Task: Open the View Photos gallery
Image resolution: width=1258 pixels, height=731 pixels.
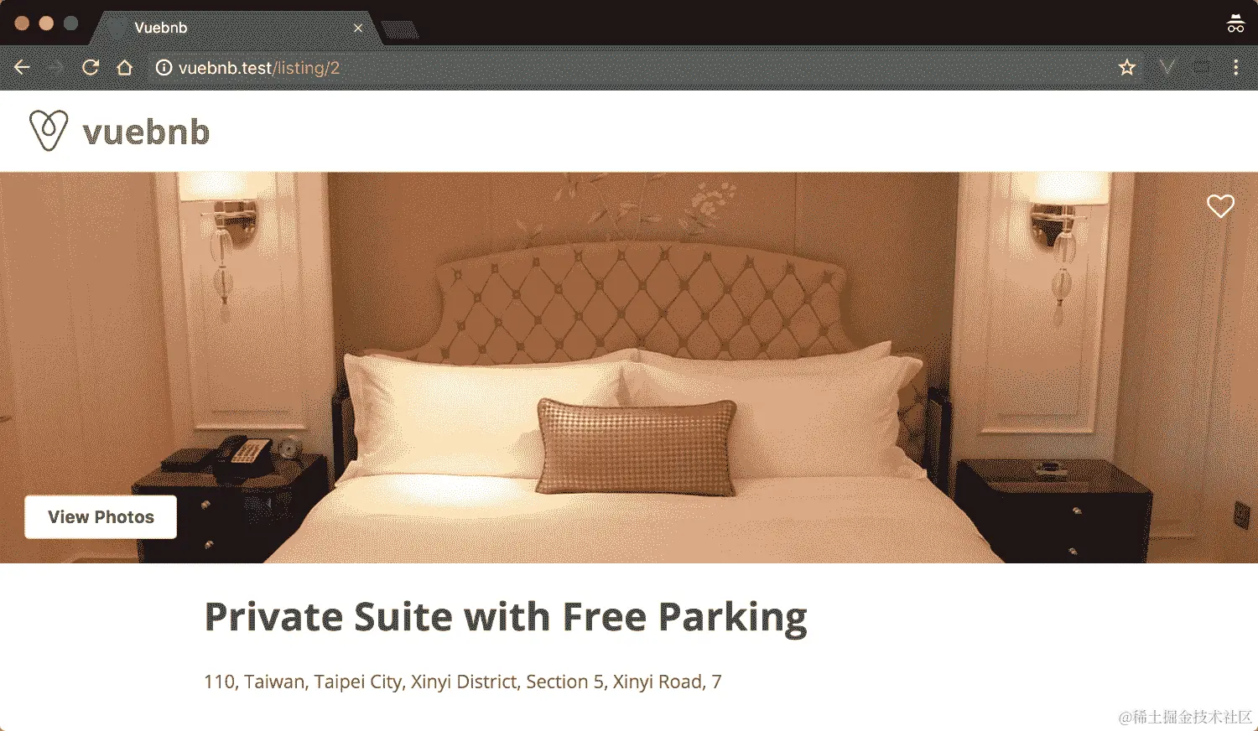Action: pyautogui.click(x=101, y=516)
